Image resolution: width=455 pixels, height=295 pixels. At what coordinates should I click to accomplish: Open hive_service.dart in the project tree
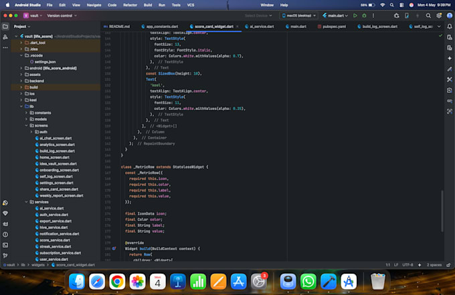coord(54,228)
